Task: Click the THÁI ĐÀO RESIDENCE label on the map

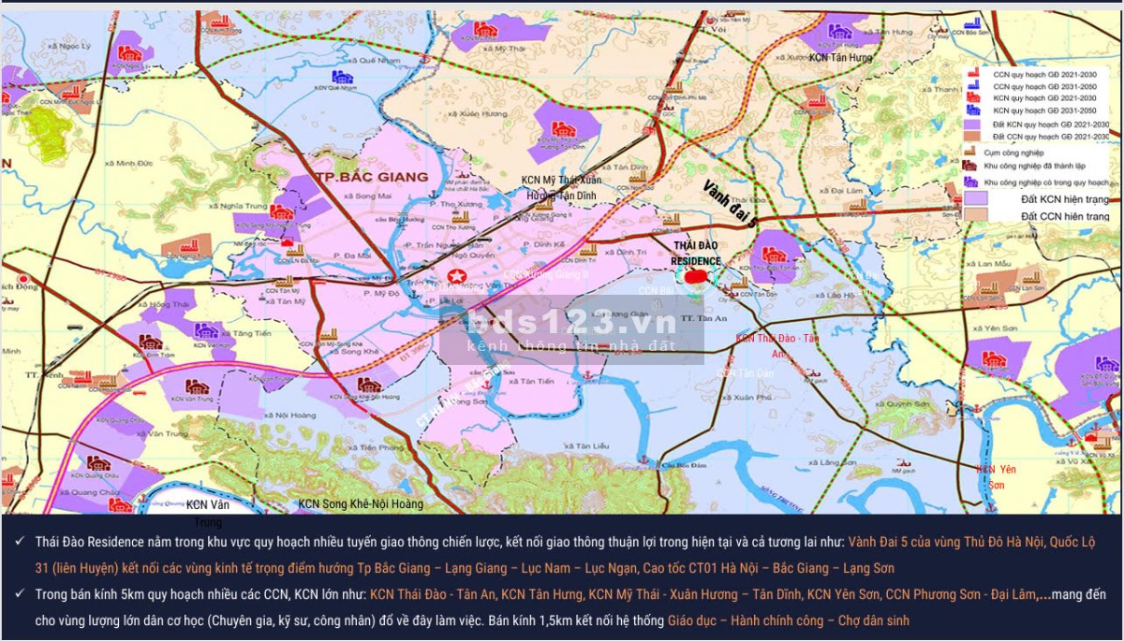Action: pos(697,253)
